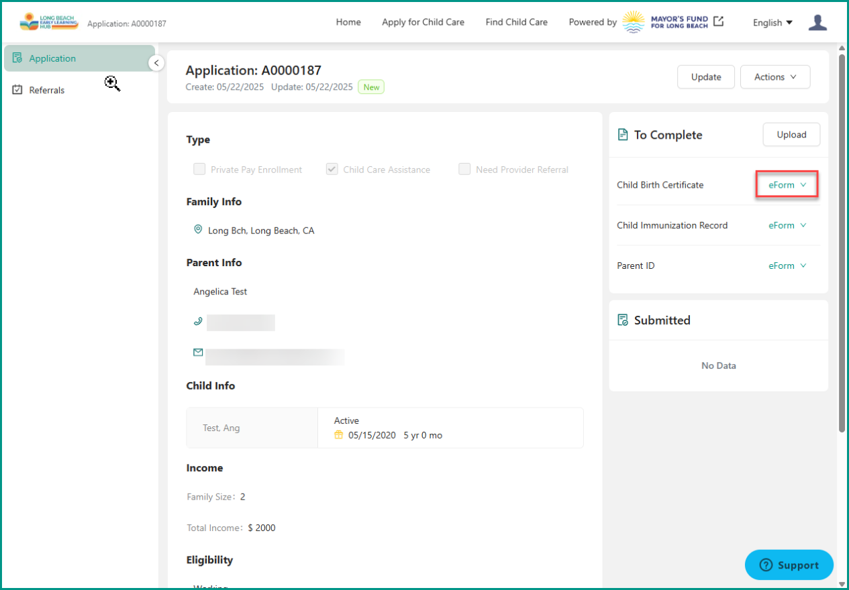The height and width of the screenshot is (590, 849).
Task: Click the Angelica Test parent name
Action: (220, 292)
